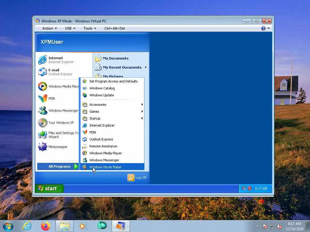The width and height of the screenshot is (310, 232).
Task: Open the help dropdown arrow
Action: pyautogui.click(x=269, y=28)
